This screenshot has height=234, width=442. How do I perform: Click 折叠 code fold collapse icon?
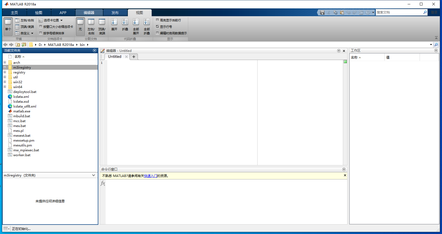[x=125, y=25]
